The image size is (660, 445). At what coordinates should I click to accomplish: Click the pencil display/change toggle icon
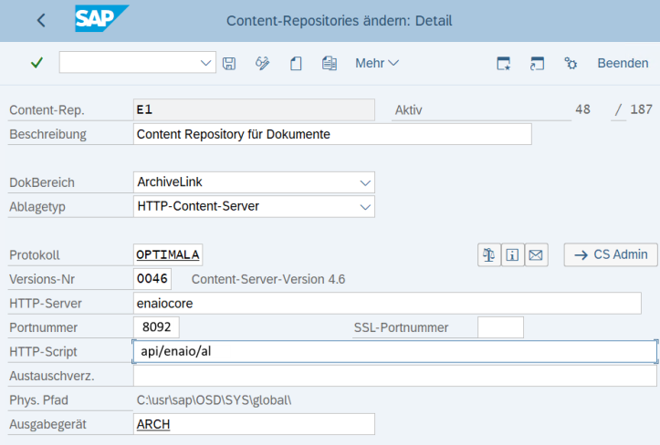[x=263, y=63]
